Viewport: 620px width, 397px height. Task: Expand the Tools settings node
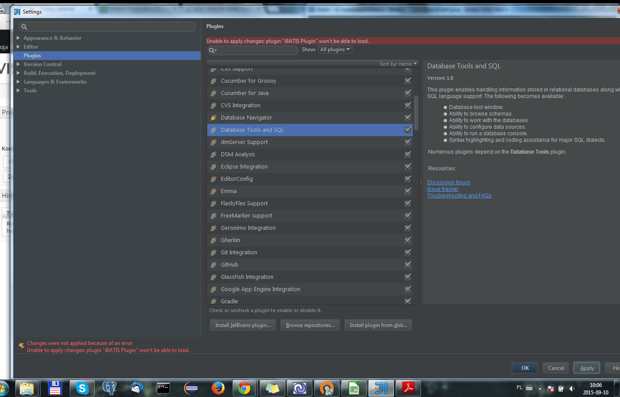[x=18, y=91]
